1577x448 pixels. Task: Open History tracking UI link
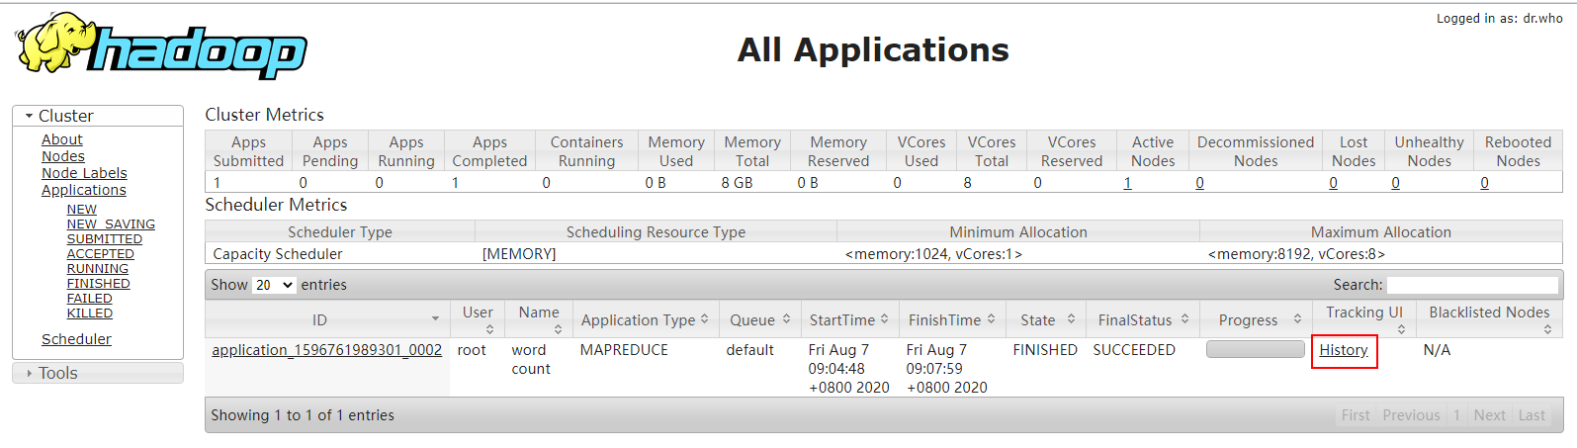tap(1343, 350)
